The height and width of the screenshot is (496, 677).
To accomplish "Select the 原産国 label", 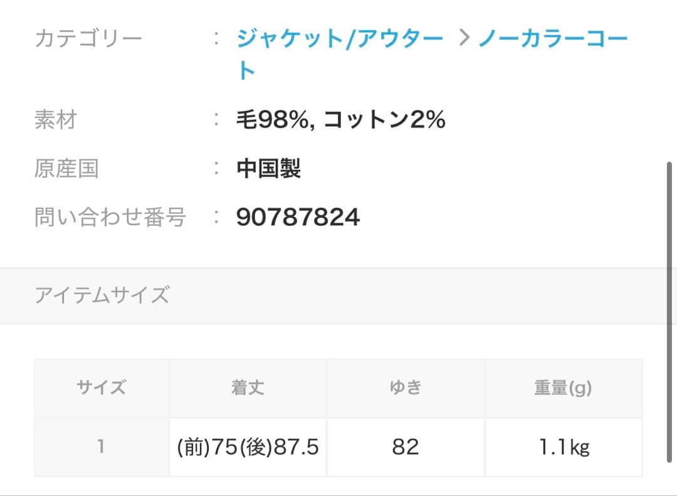I will pos(67,167).
